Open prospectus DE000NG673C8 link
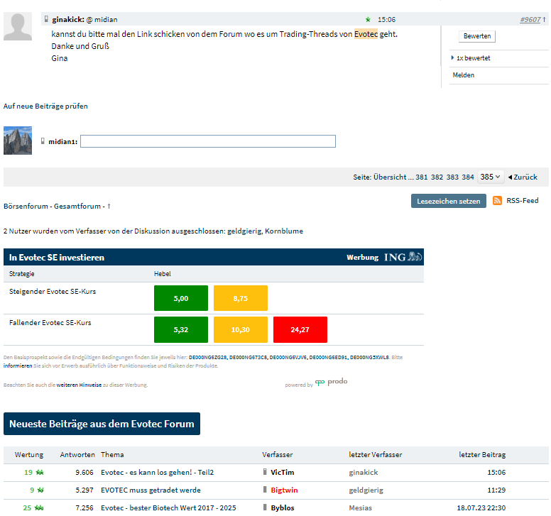The height and width of the screenshot is (516, 551). point(248,357)
